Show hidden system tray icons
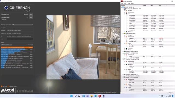 point(159,96)
